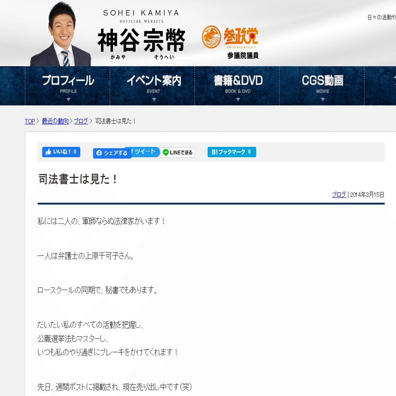Open the プロフィール (Profile) menu
This screenshot has height=396, width=396.
point(68,86)
